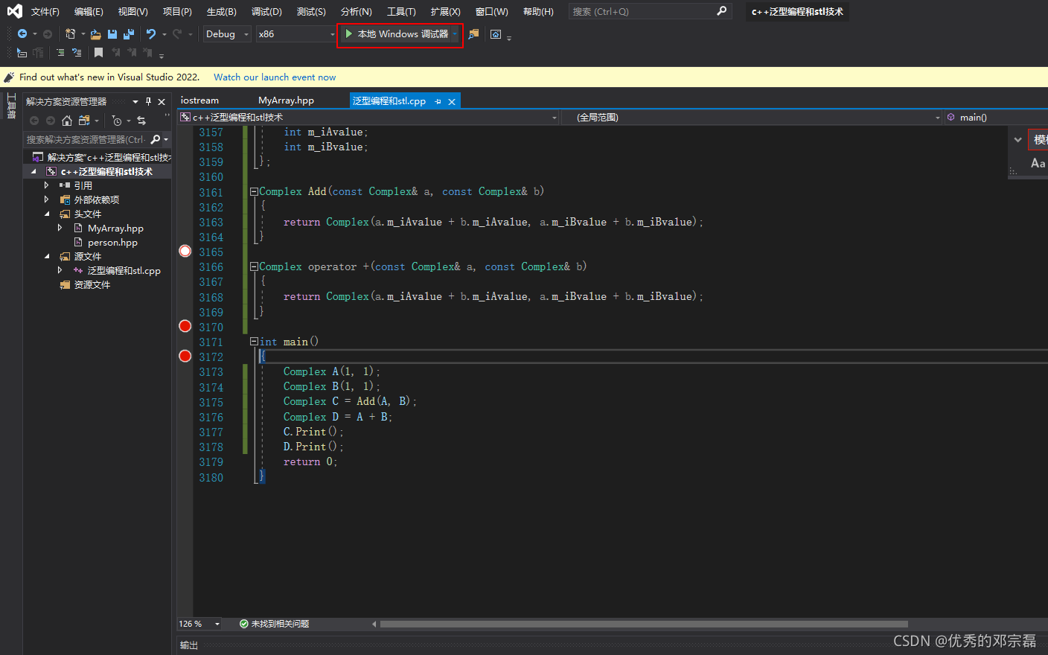
Task: Collapse the operator + function at line 3166
Action: (254, 266)
